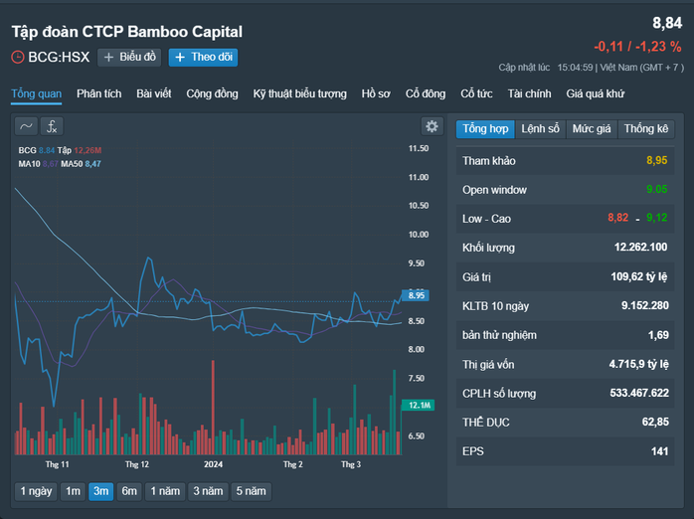Set chart range to 1 ngày
Image resolution: width=694 pixels, height=519 pixels.
[x=36, y=491]
